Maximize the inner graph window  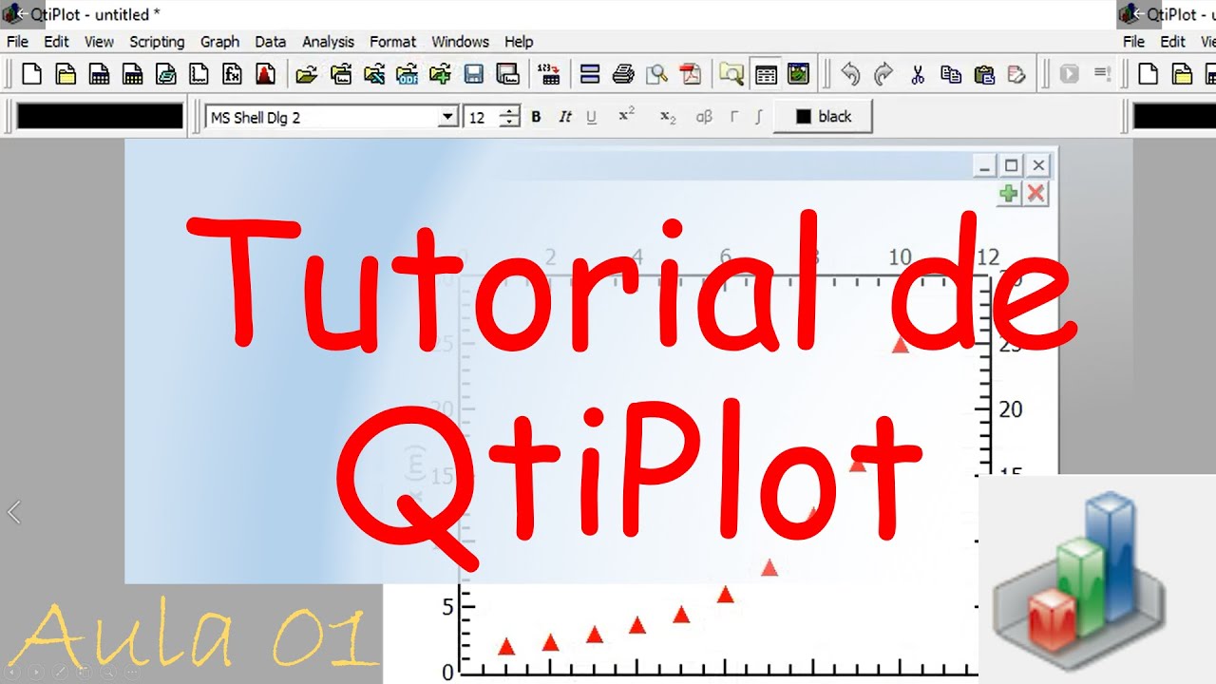coord(1011,165)
